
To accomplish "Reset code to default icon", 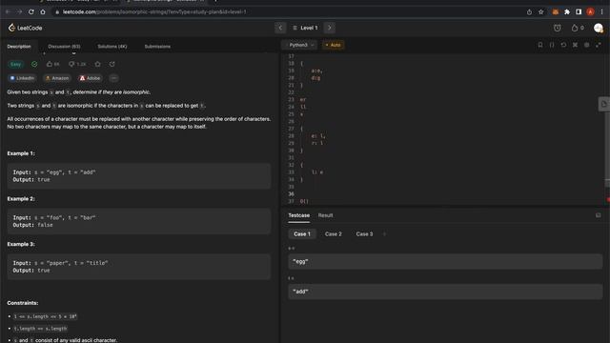I will point(563,45).
